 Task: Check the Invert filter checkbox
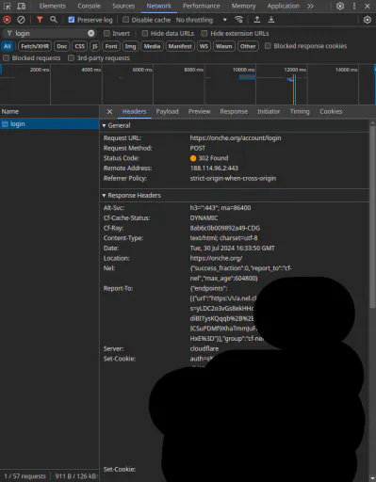pos(106,33)
